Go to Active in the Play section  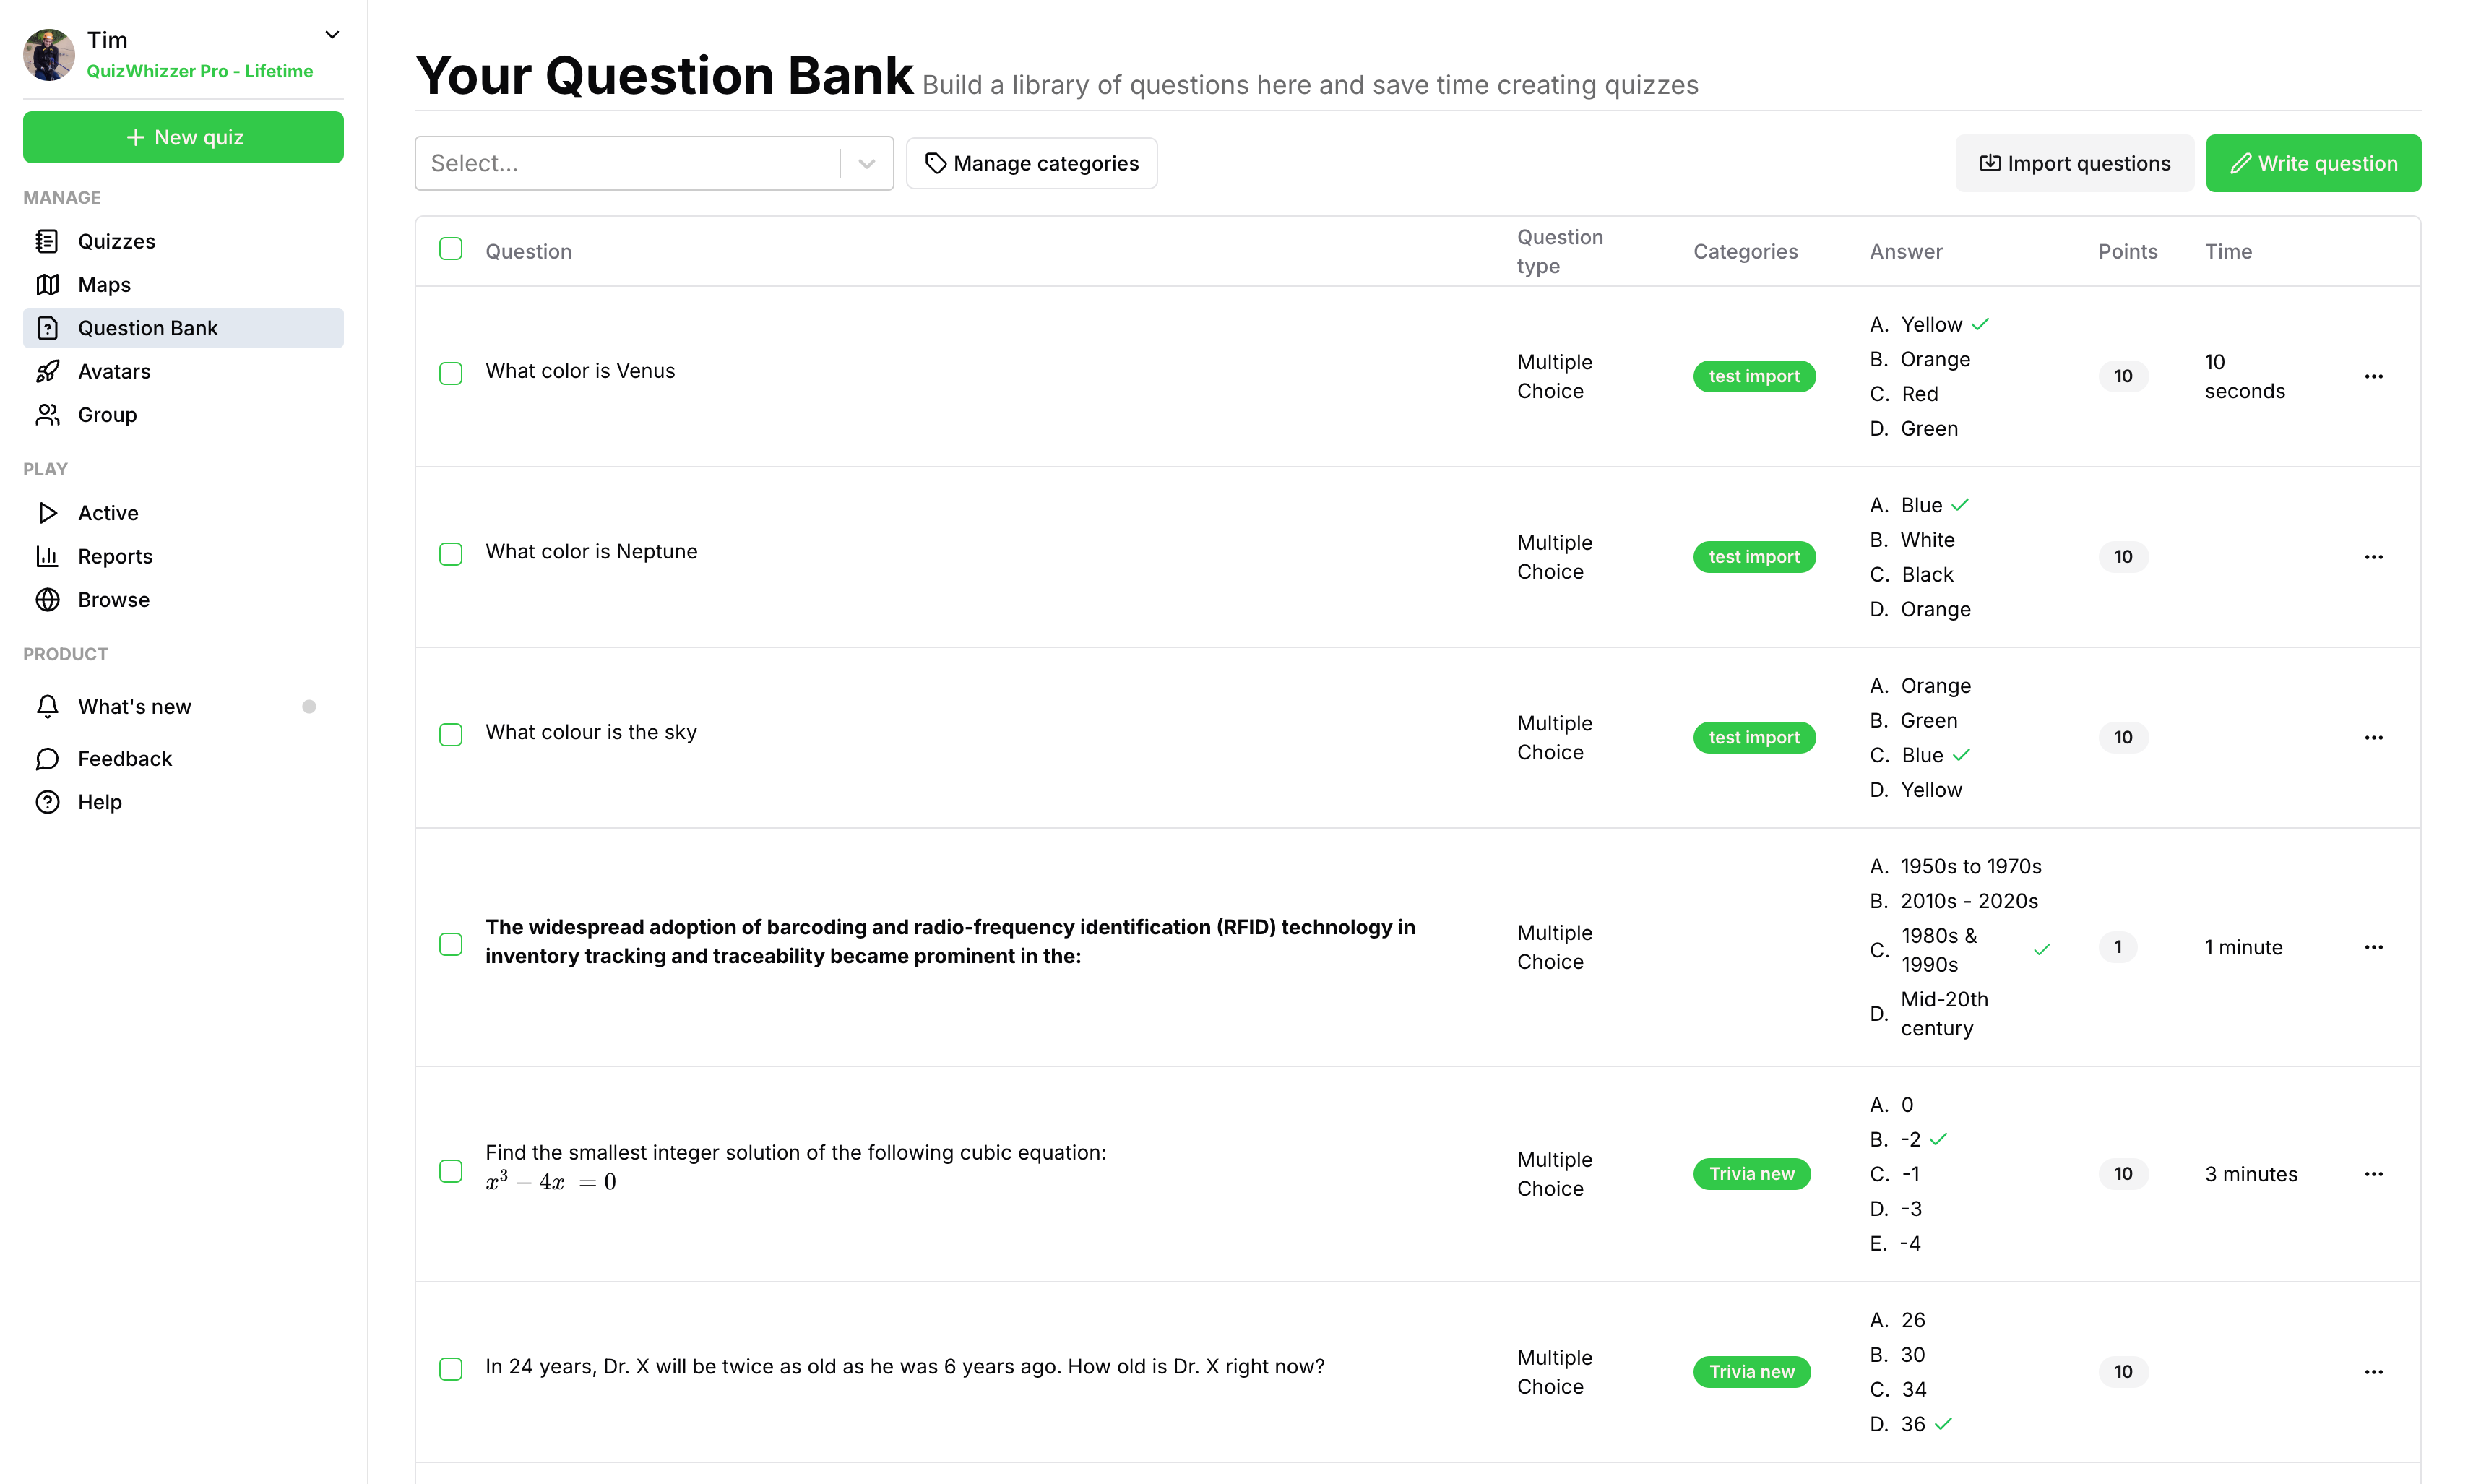pyautogui.click(x=108, y=513)
